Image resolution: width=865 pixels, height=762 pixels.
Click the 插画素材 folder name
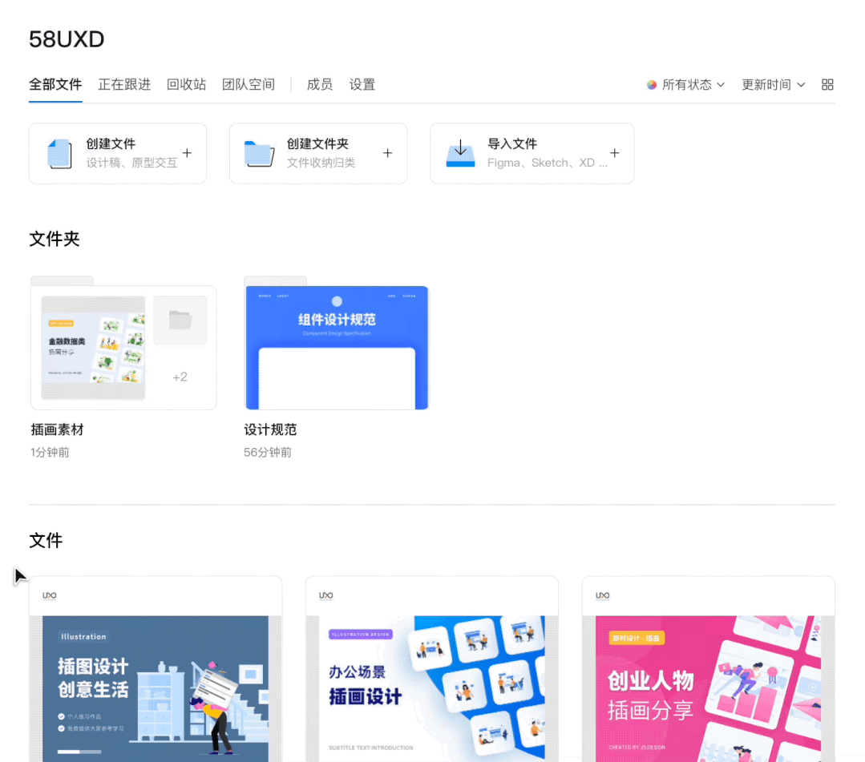58,429
